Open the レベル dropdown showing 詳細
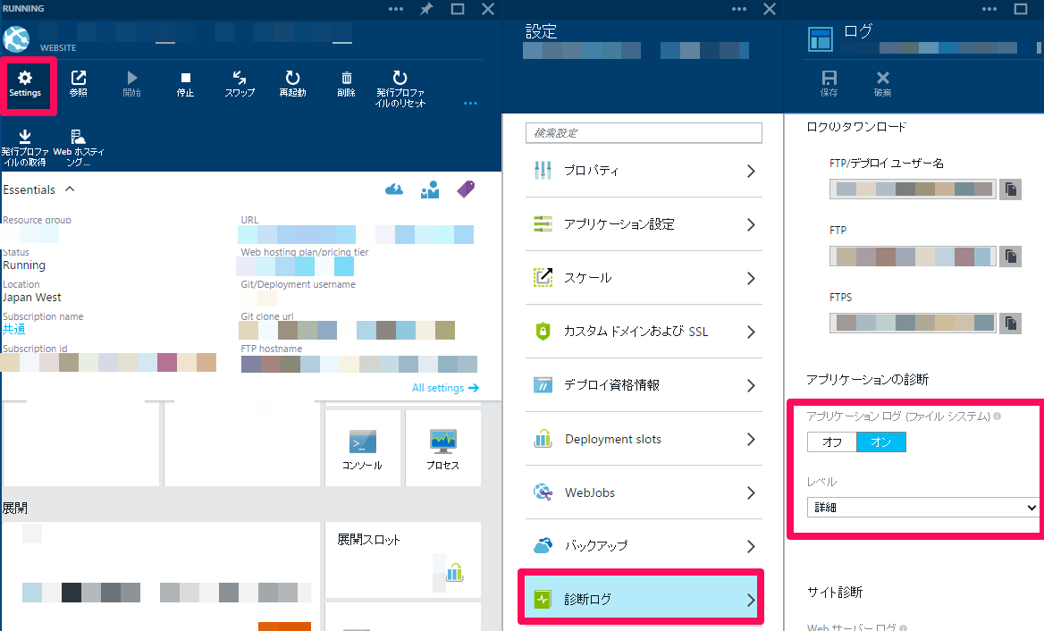The height and width of the screenshot is (631, 1044). point(922,507)
